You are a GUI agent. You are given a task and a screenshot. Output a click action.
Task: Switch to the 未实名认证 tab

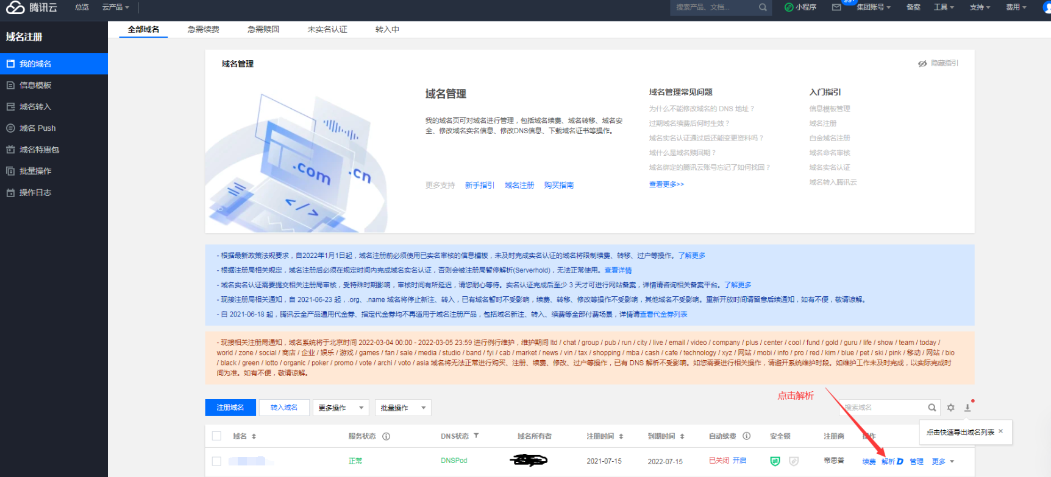(x=327, y=29)
